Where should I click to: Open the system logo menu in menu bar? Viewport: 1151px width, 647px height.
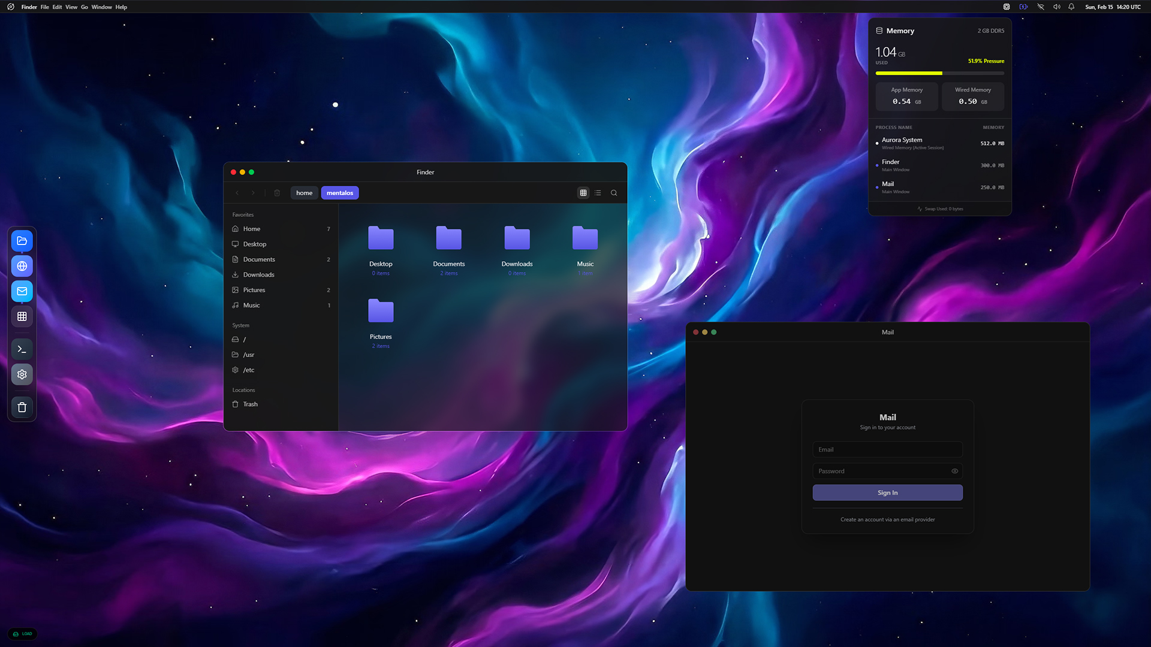coord(11,7)
